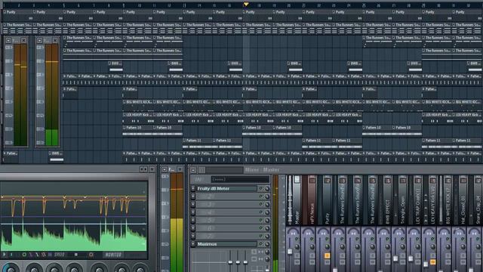Open the dropdown arrow of effect slot 7

tap(193, 236)
